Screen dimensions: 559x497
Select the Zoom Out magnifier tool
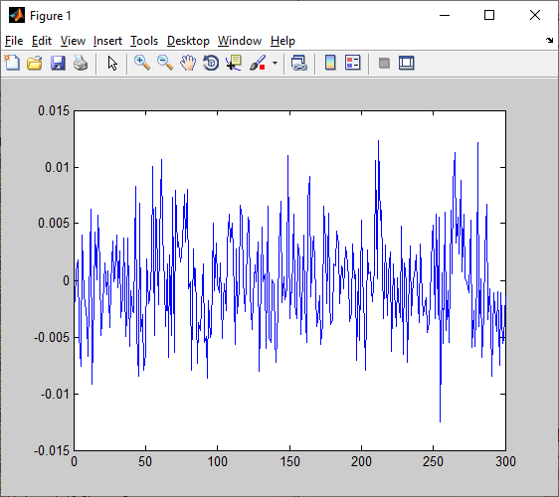click(165, 63)
